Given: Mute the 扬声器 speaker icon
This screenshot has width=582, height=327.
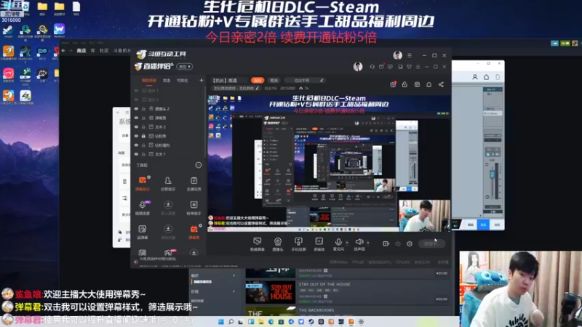Looking at the screenshot, I should point(359,243).
